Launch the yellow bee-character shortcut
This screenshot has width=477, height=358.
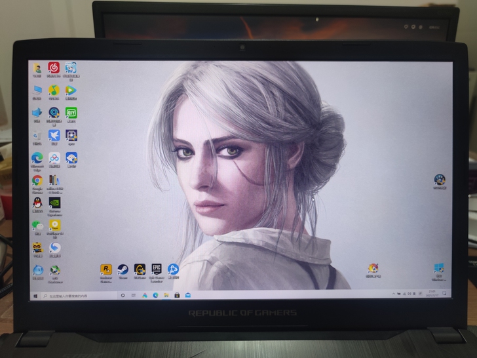pos(38,248)
